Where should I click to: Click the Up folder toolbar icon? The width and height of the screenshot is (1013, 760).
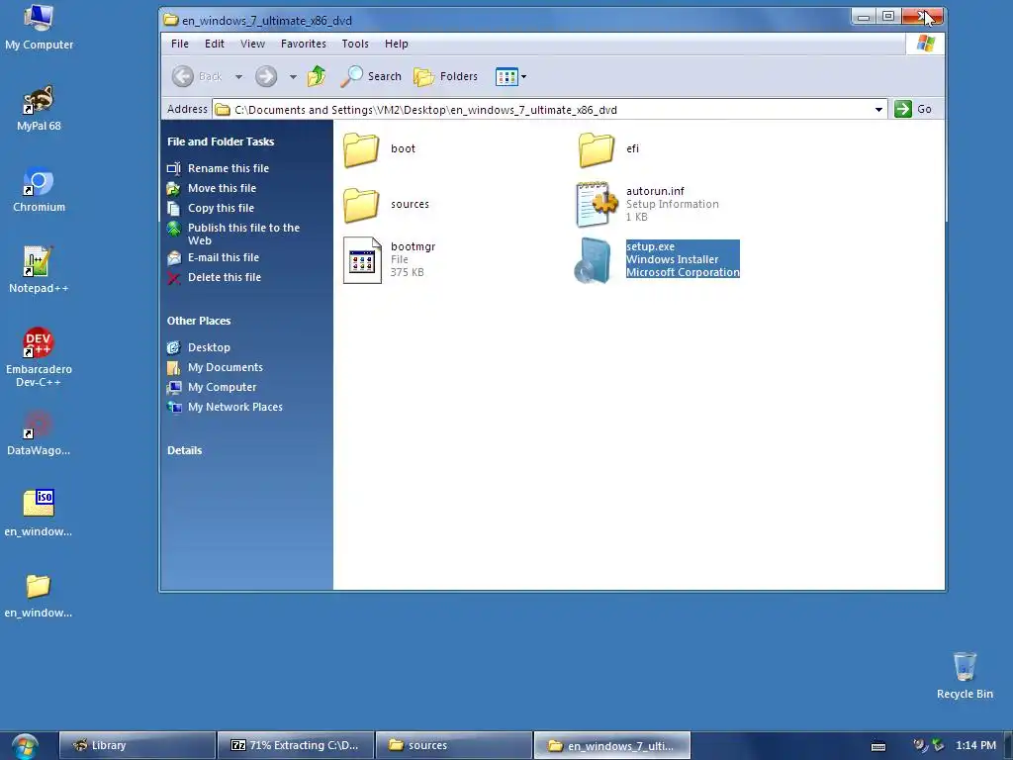point(317,76)
